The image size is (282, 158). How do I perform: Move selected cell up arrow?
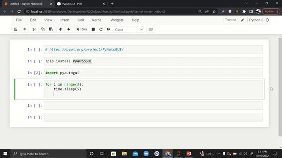point(61,29)
